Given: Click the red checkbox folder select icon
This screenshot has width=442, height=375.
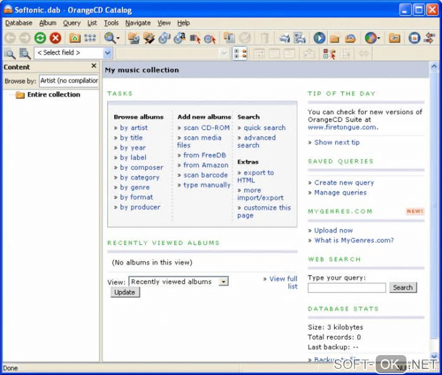Looking at the screenshot, I should click(x=329, y=53).
